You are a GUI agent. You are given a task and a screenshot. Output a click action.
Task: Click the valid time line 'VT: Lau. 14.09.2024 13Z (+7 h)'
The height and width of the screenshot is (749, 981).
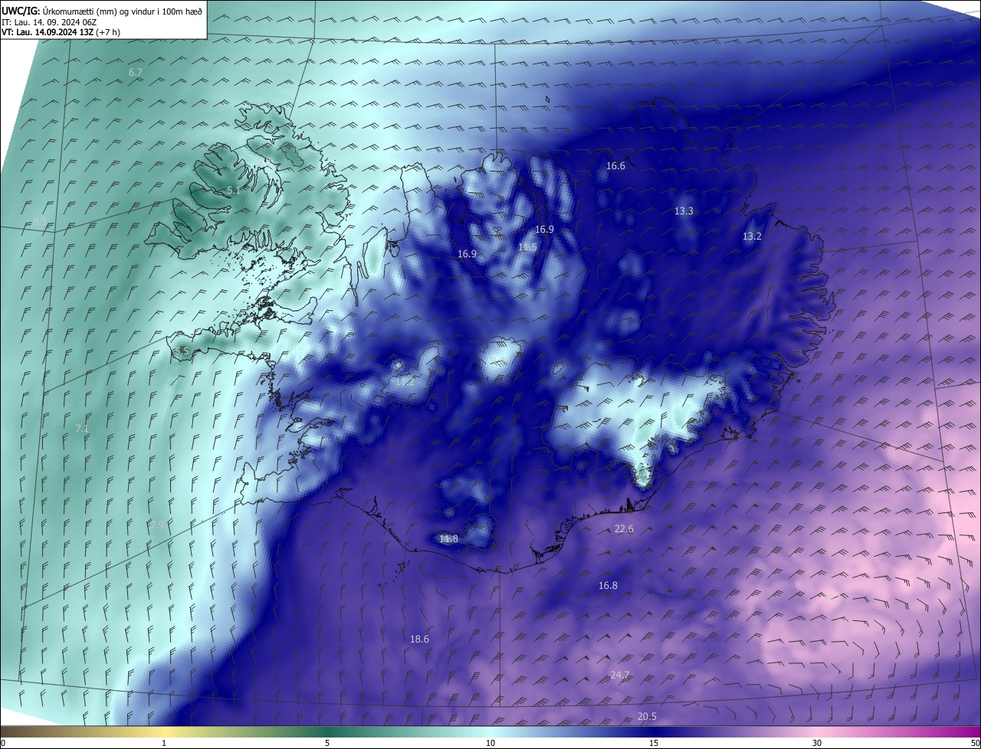coord(61,32)
